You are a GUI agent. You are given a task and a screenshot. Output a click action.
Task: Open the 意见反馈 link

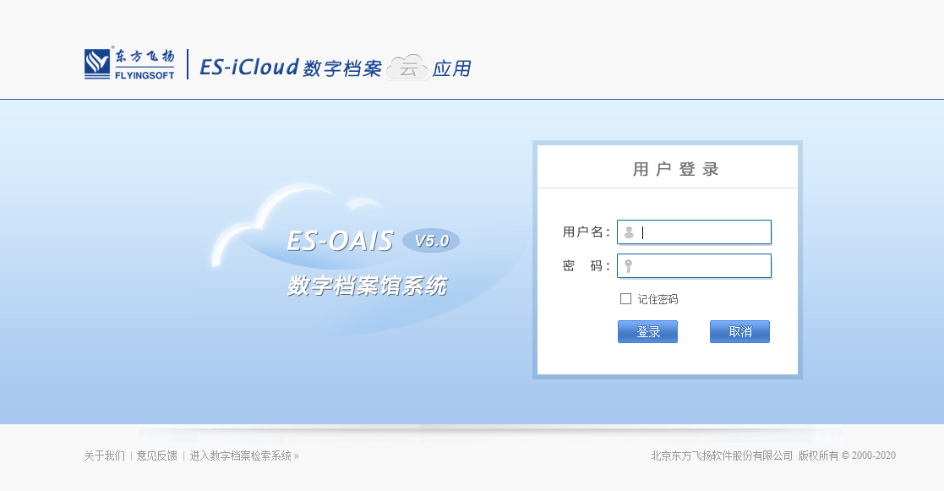[157, 456]
